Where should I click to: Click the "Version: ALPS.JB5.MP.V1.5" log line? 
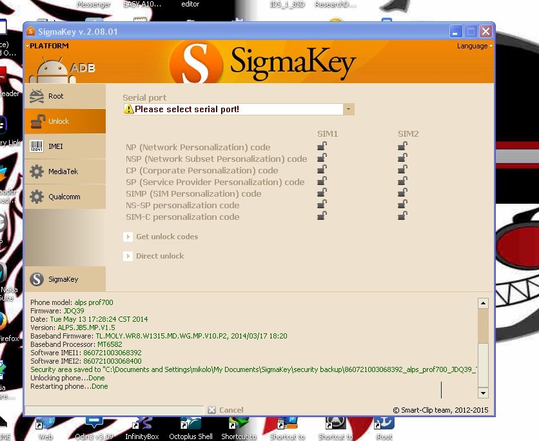pyautogui.click(x=72, y=328)
